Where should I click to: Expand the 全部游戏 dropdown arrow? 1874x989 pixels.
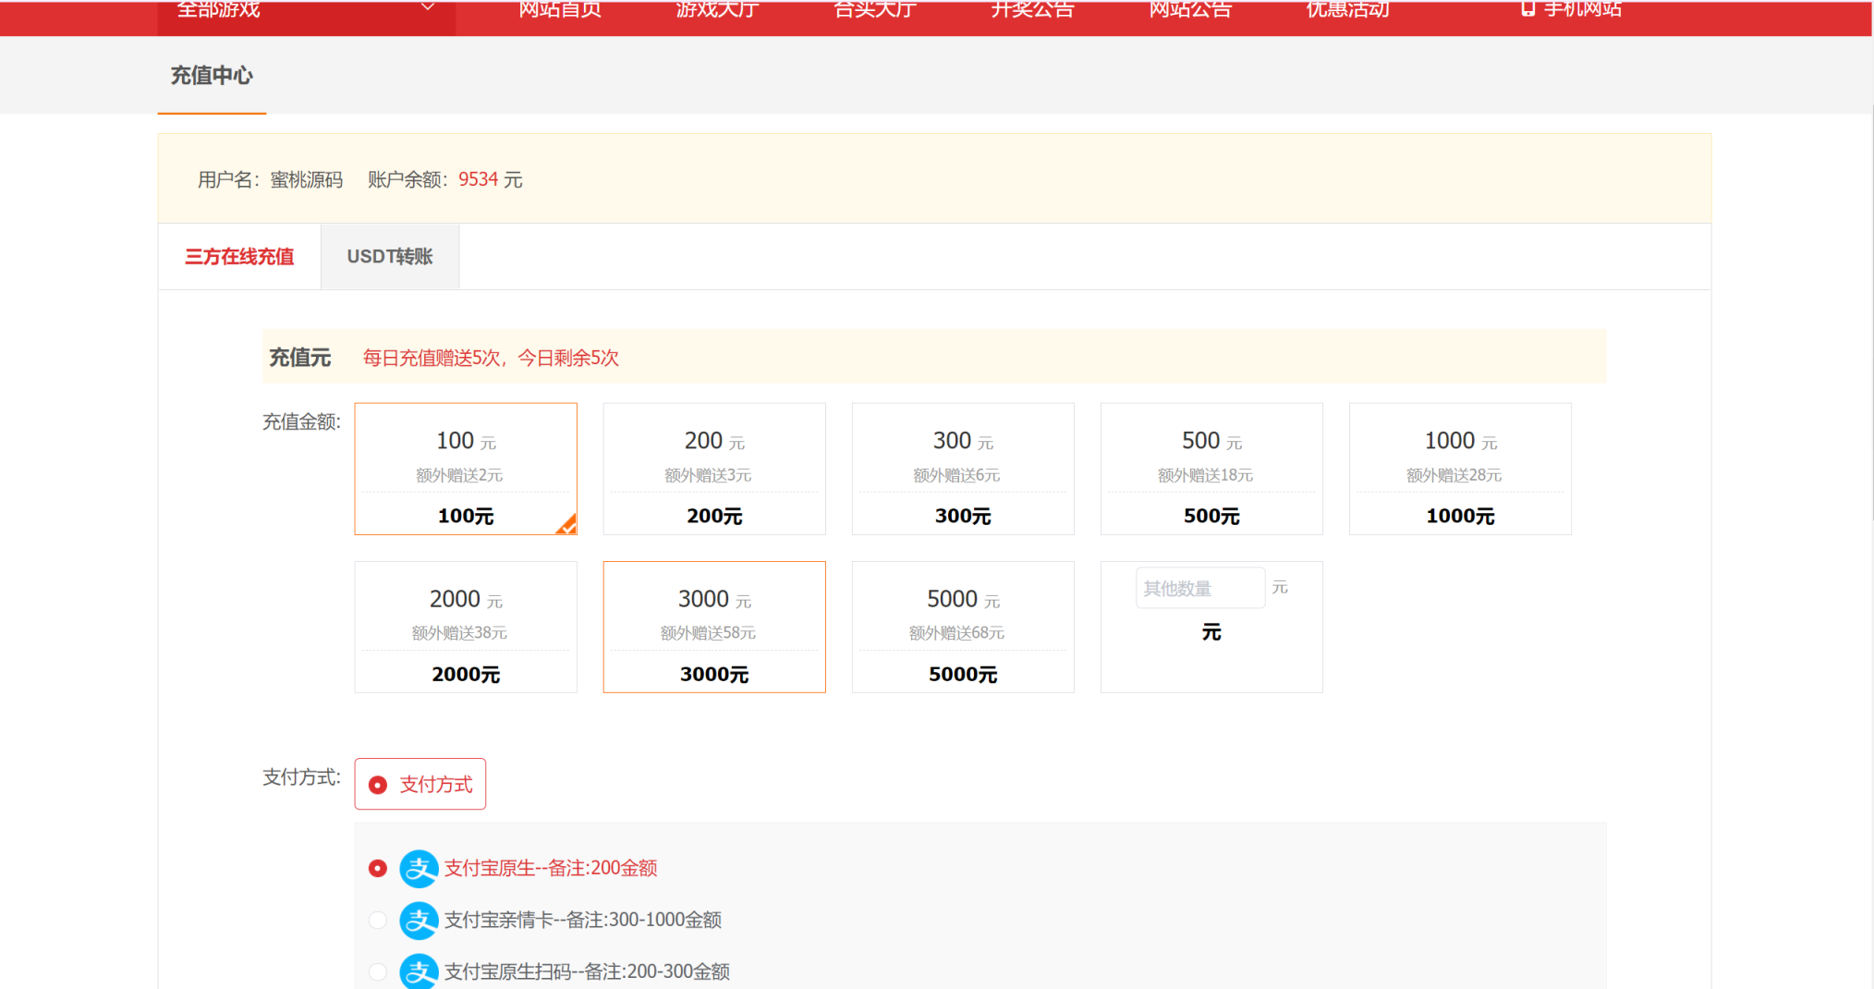point(428,8)
